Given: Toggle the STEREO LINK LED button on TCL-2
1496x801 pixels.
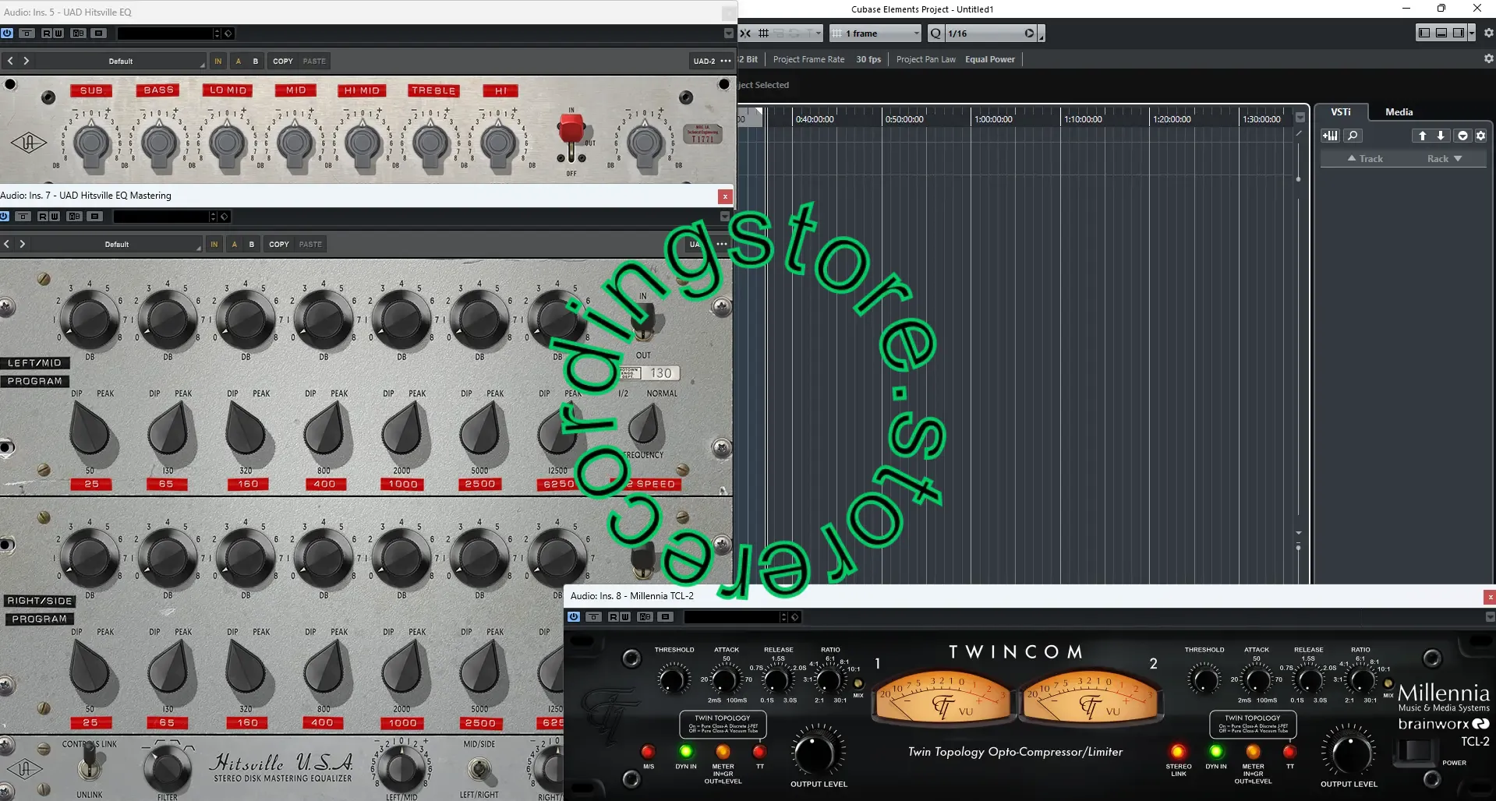Looking at the screenshot, I should point(1178,752).
